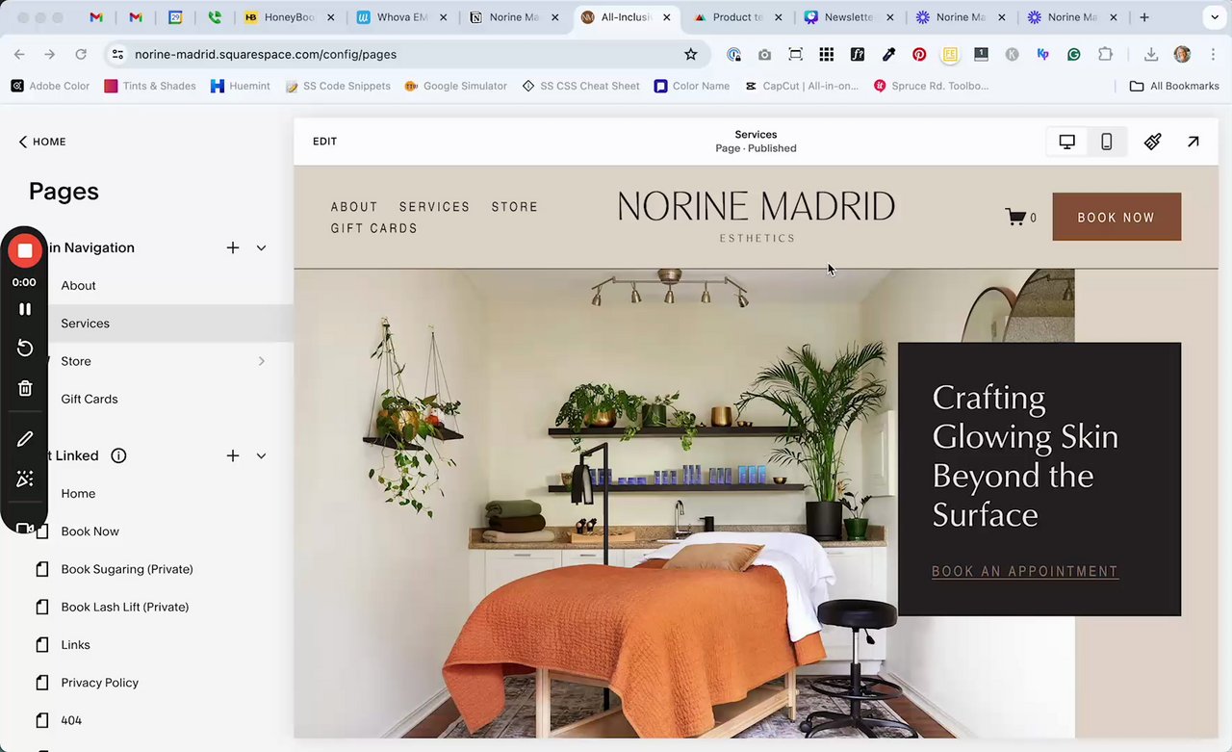Open Adobe Color bookmark

coord(50,86)
